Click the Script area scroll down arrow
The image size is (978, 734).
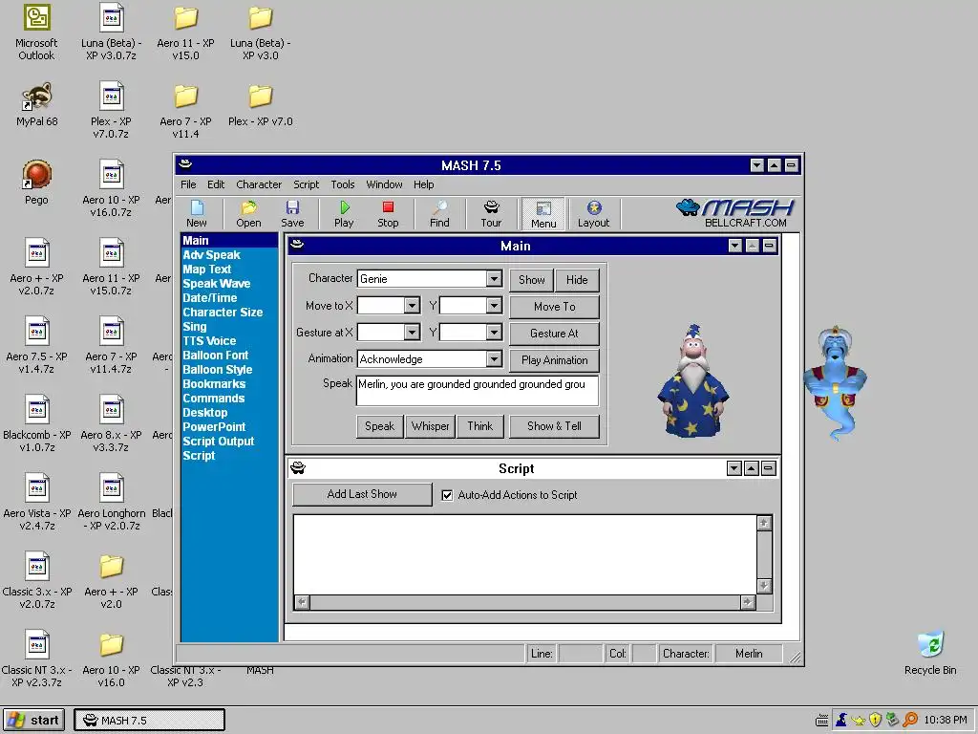[x=764, y=586]
